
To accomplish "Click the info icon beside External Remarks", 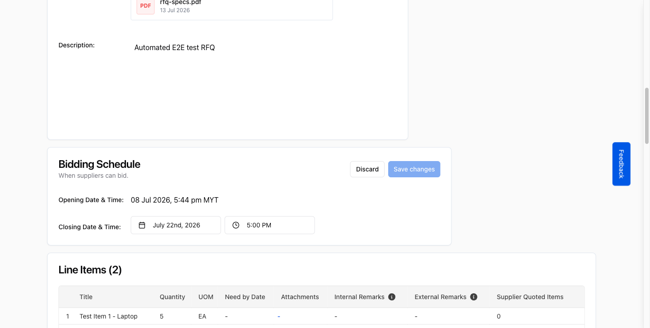I will pos(474,297).
